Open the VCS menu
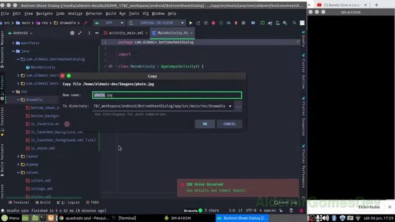 (146, 14)
